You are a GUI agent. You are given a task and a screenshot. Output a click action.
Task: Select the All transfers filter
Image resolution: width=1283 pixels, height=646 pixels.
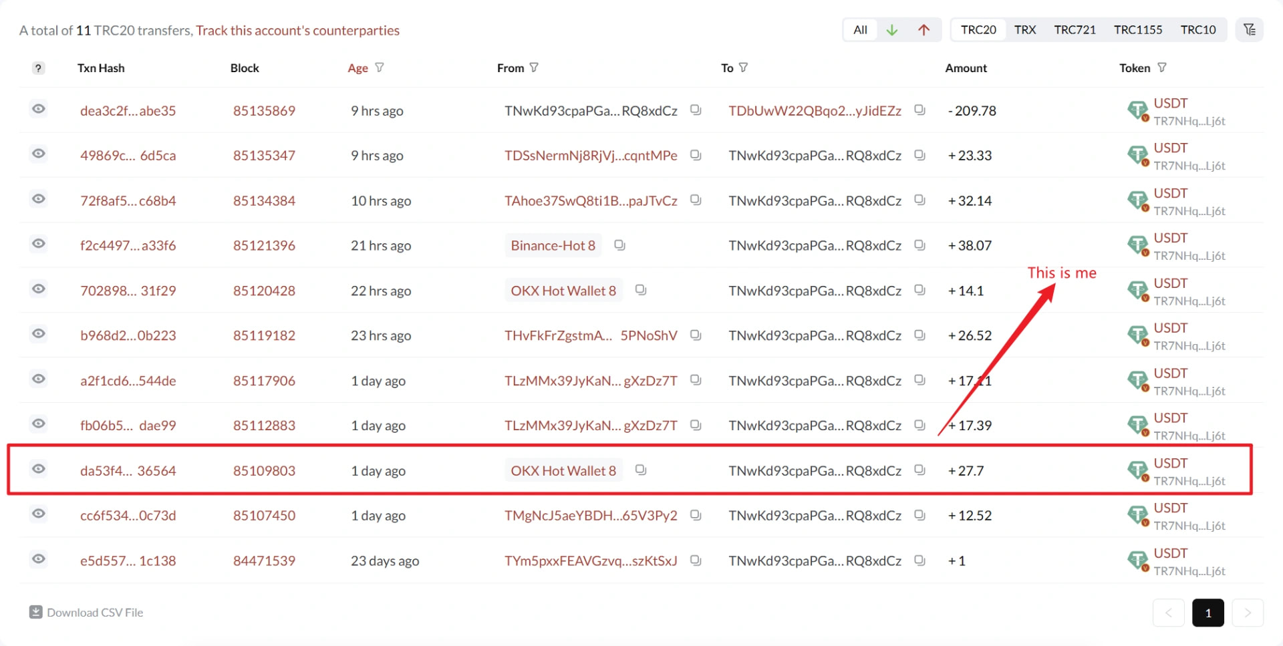pos(860,30)
